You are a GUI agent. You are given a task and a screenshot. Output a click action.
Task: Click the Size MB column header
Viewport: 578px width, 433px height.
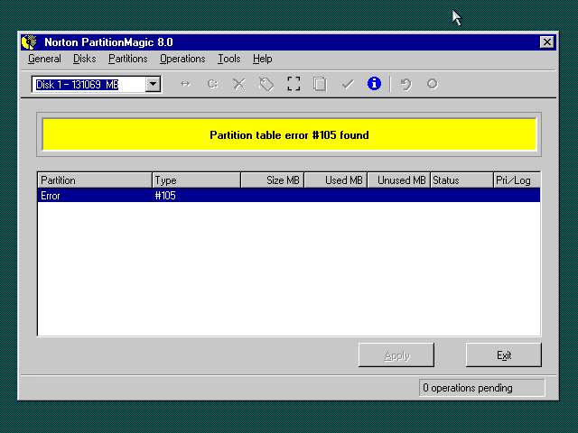tap(273, 180)
